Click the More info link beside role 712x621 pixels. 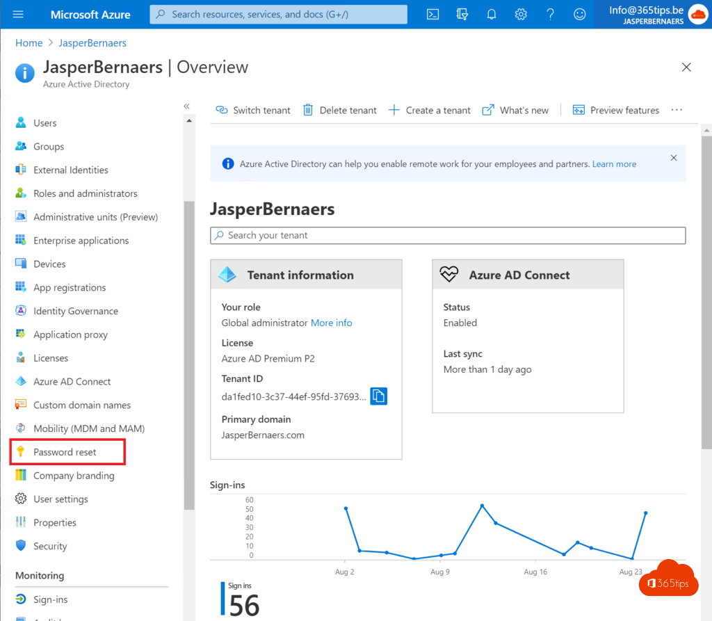tap(331, 323)
